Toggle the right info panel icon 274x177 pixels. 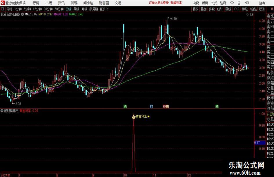click(x=252, y=15)
